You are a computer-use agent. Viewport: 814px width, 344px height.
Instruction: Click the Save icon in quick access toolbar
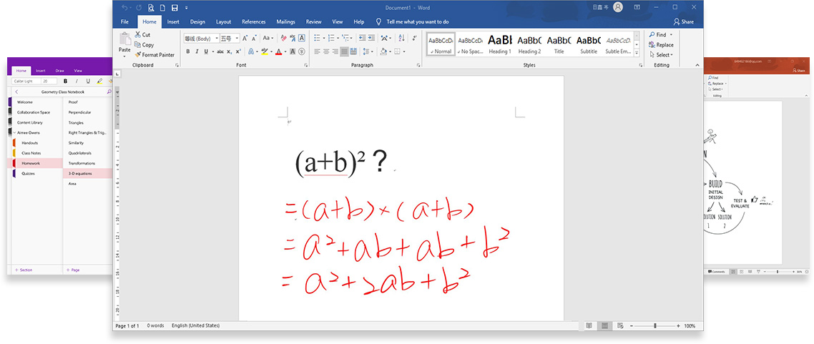click(x=175, y=7)
